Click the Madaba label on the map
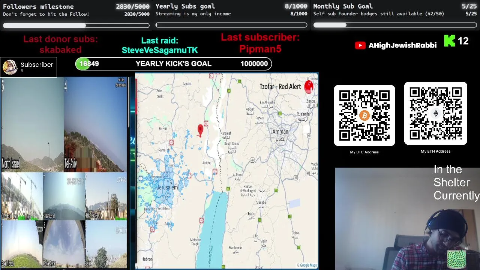Viewport: 480px width, 270px height. coord(261,202)
